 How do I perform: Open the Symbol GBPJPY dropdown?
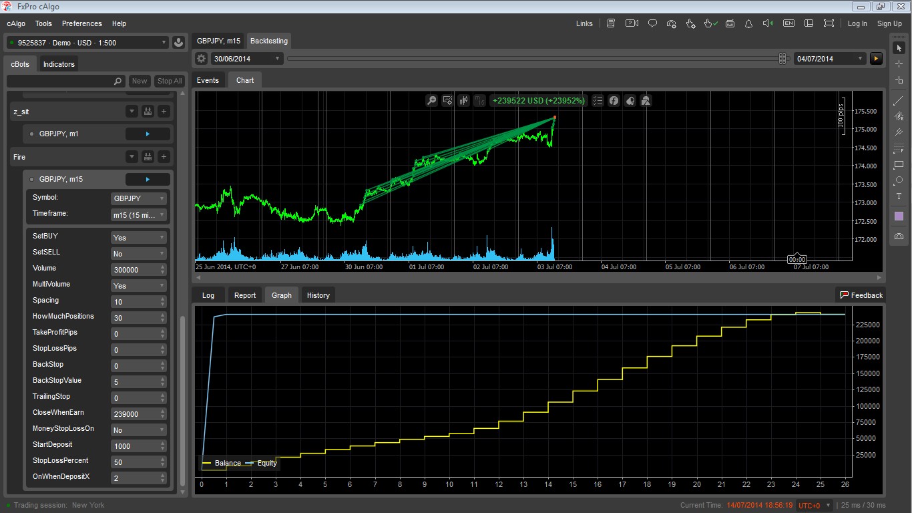click(x=138, y=199)
